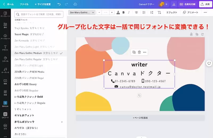Open the text color picker
The image size is (213, 138).
(x=118, y=13)
